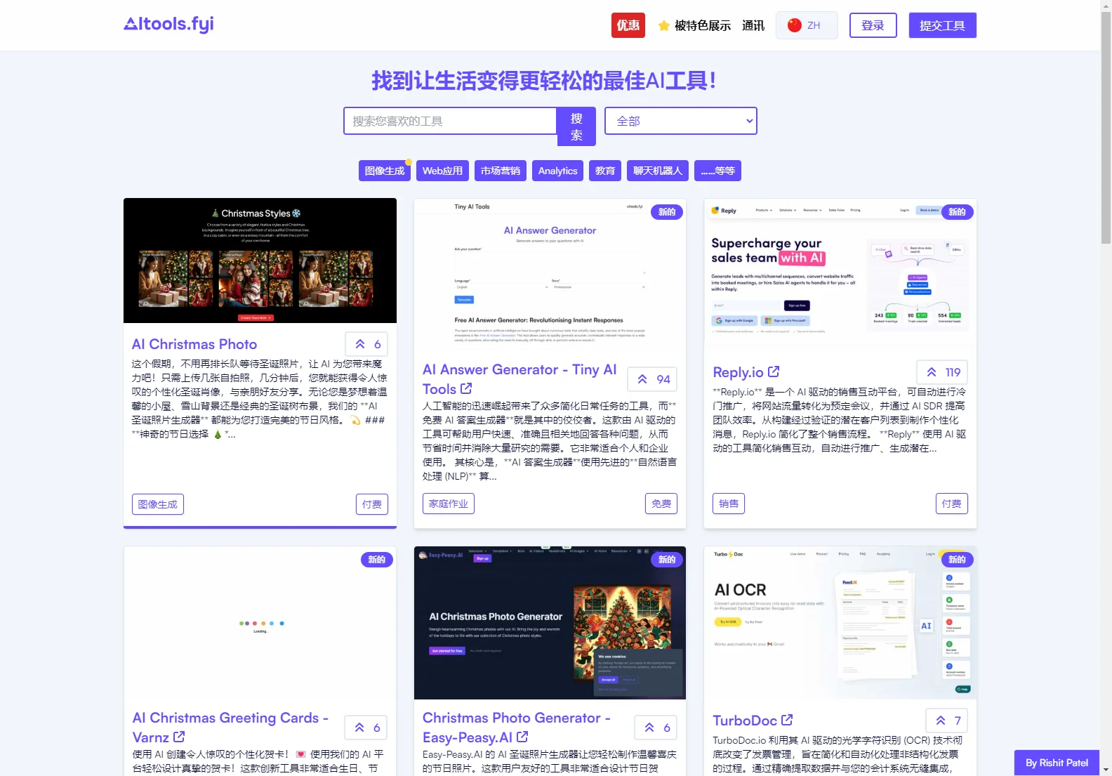Viewport: 1112px width, 776px height.
Task: Focus the 搜索您喜欢的工具 search field
Action: (x=450, y=121)
